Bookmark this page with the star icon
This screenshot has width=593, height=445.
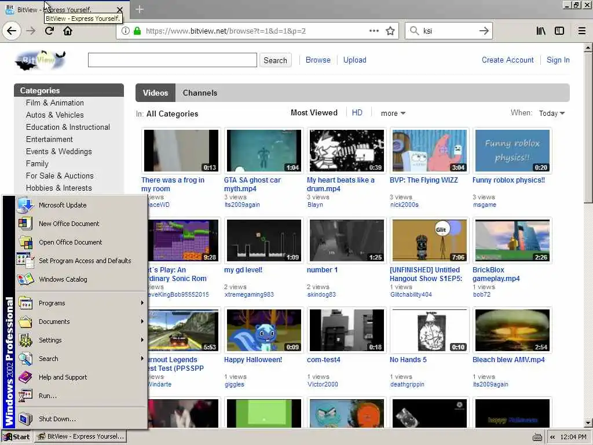click(390, 31)
